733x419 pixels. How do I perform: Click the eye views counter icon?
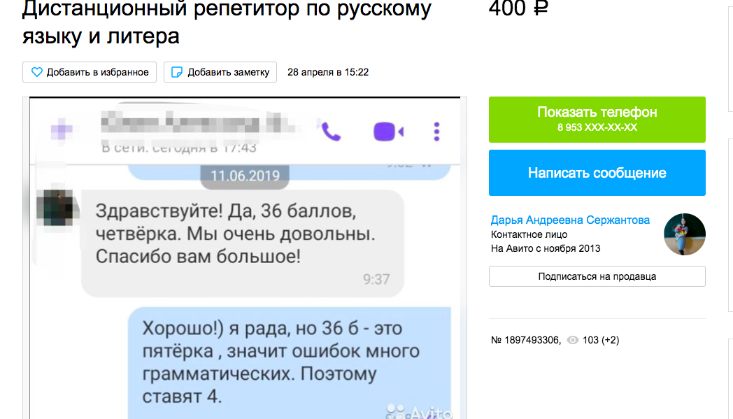coord(573,341)
